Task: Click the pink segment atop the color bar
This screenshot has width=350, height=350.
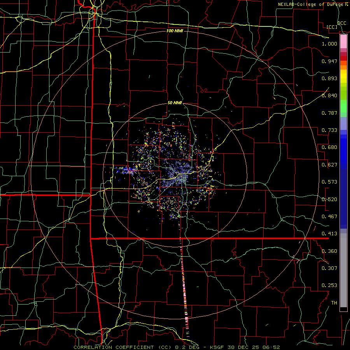Action: tap(343, 41)
